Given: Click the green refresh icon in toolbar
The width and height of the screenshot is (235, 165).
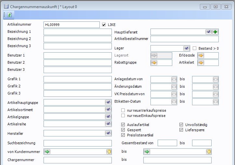Looking at the screenshot, I should [x=9, y=15].
